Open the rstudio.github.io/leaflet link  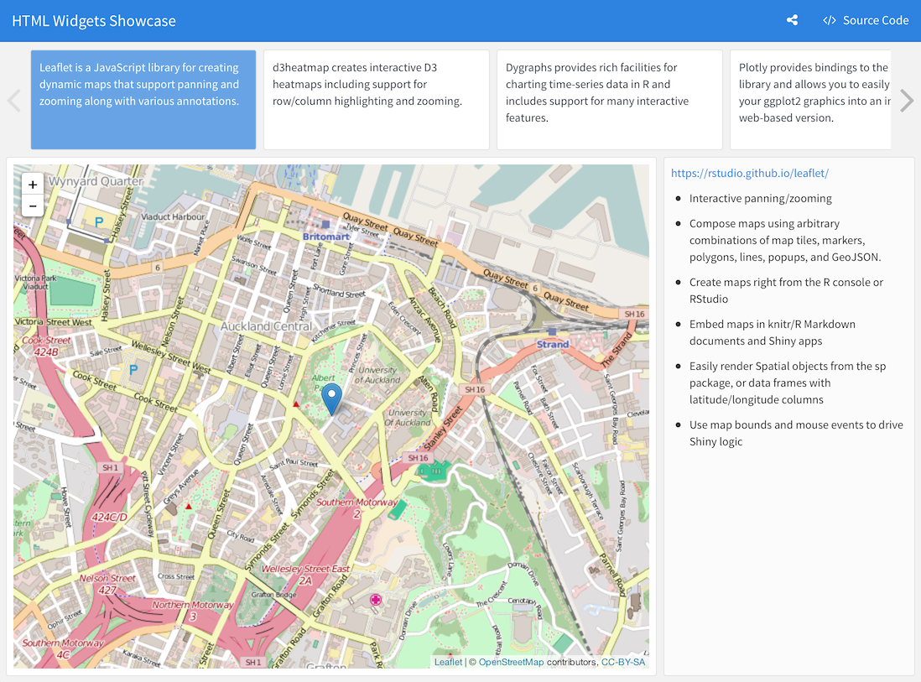tap(749, 174)
